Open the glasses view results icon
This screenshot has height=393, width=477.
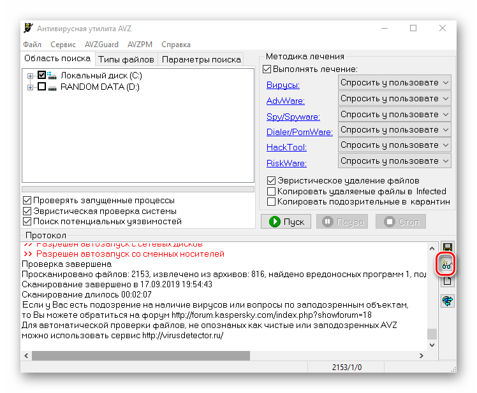coord(446,264)
